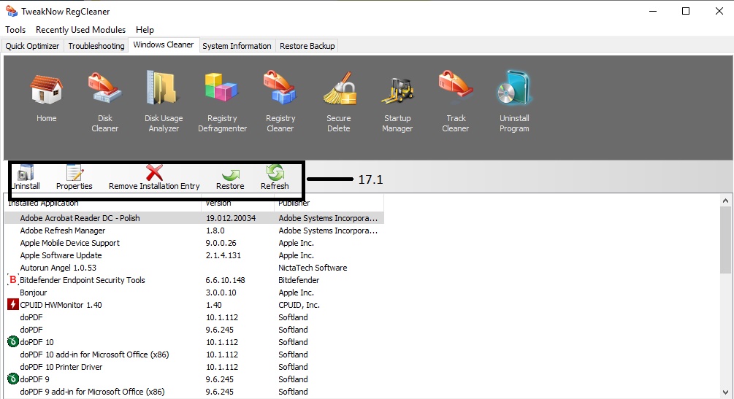Select Autorun Angel 1.0.53 entry
The height and width of the screenshot is (399, 734).
coord(58,268)
